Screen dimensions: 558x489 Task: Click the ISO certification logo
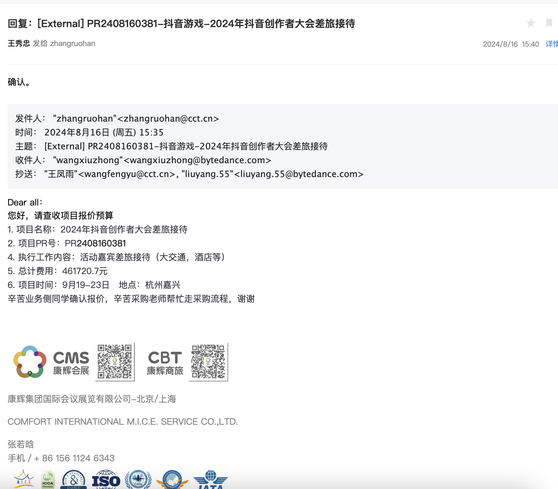coord(106,480)
